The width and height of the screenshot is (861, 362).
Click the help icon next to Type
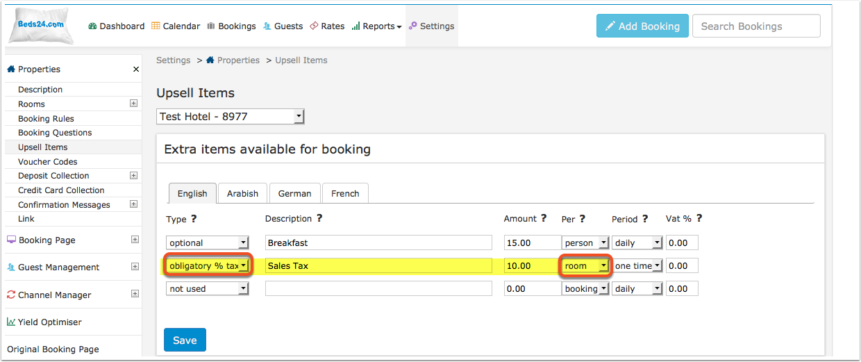(x=194, y=218)
